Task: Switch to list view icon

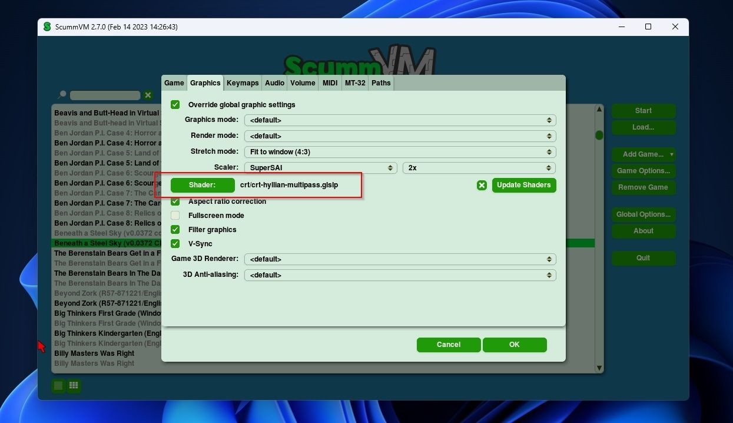Action: (58, 386)
